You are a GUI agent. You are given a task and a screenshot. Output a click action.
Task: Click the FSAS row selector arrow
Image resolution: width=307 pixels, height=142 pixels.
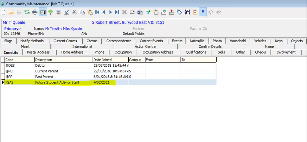coord(3,82)
